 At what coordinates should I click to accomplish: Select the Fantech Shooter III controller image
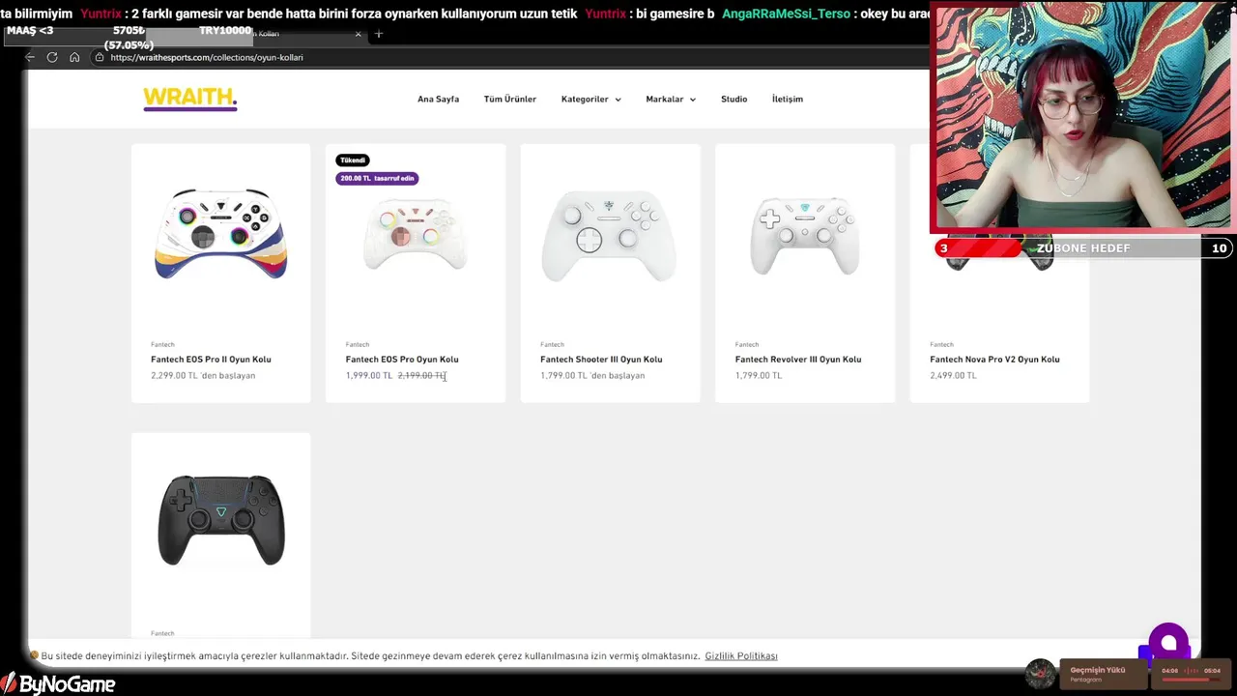pos(610,234)
